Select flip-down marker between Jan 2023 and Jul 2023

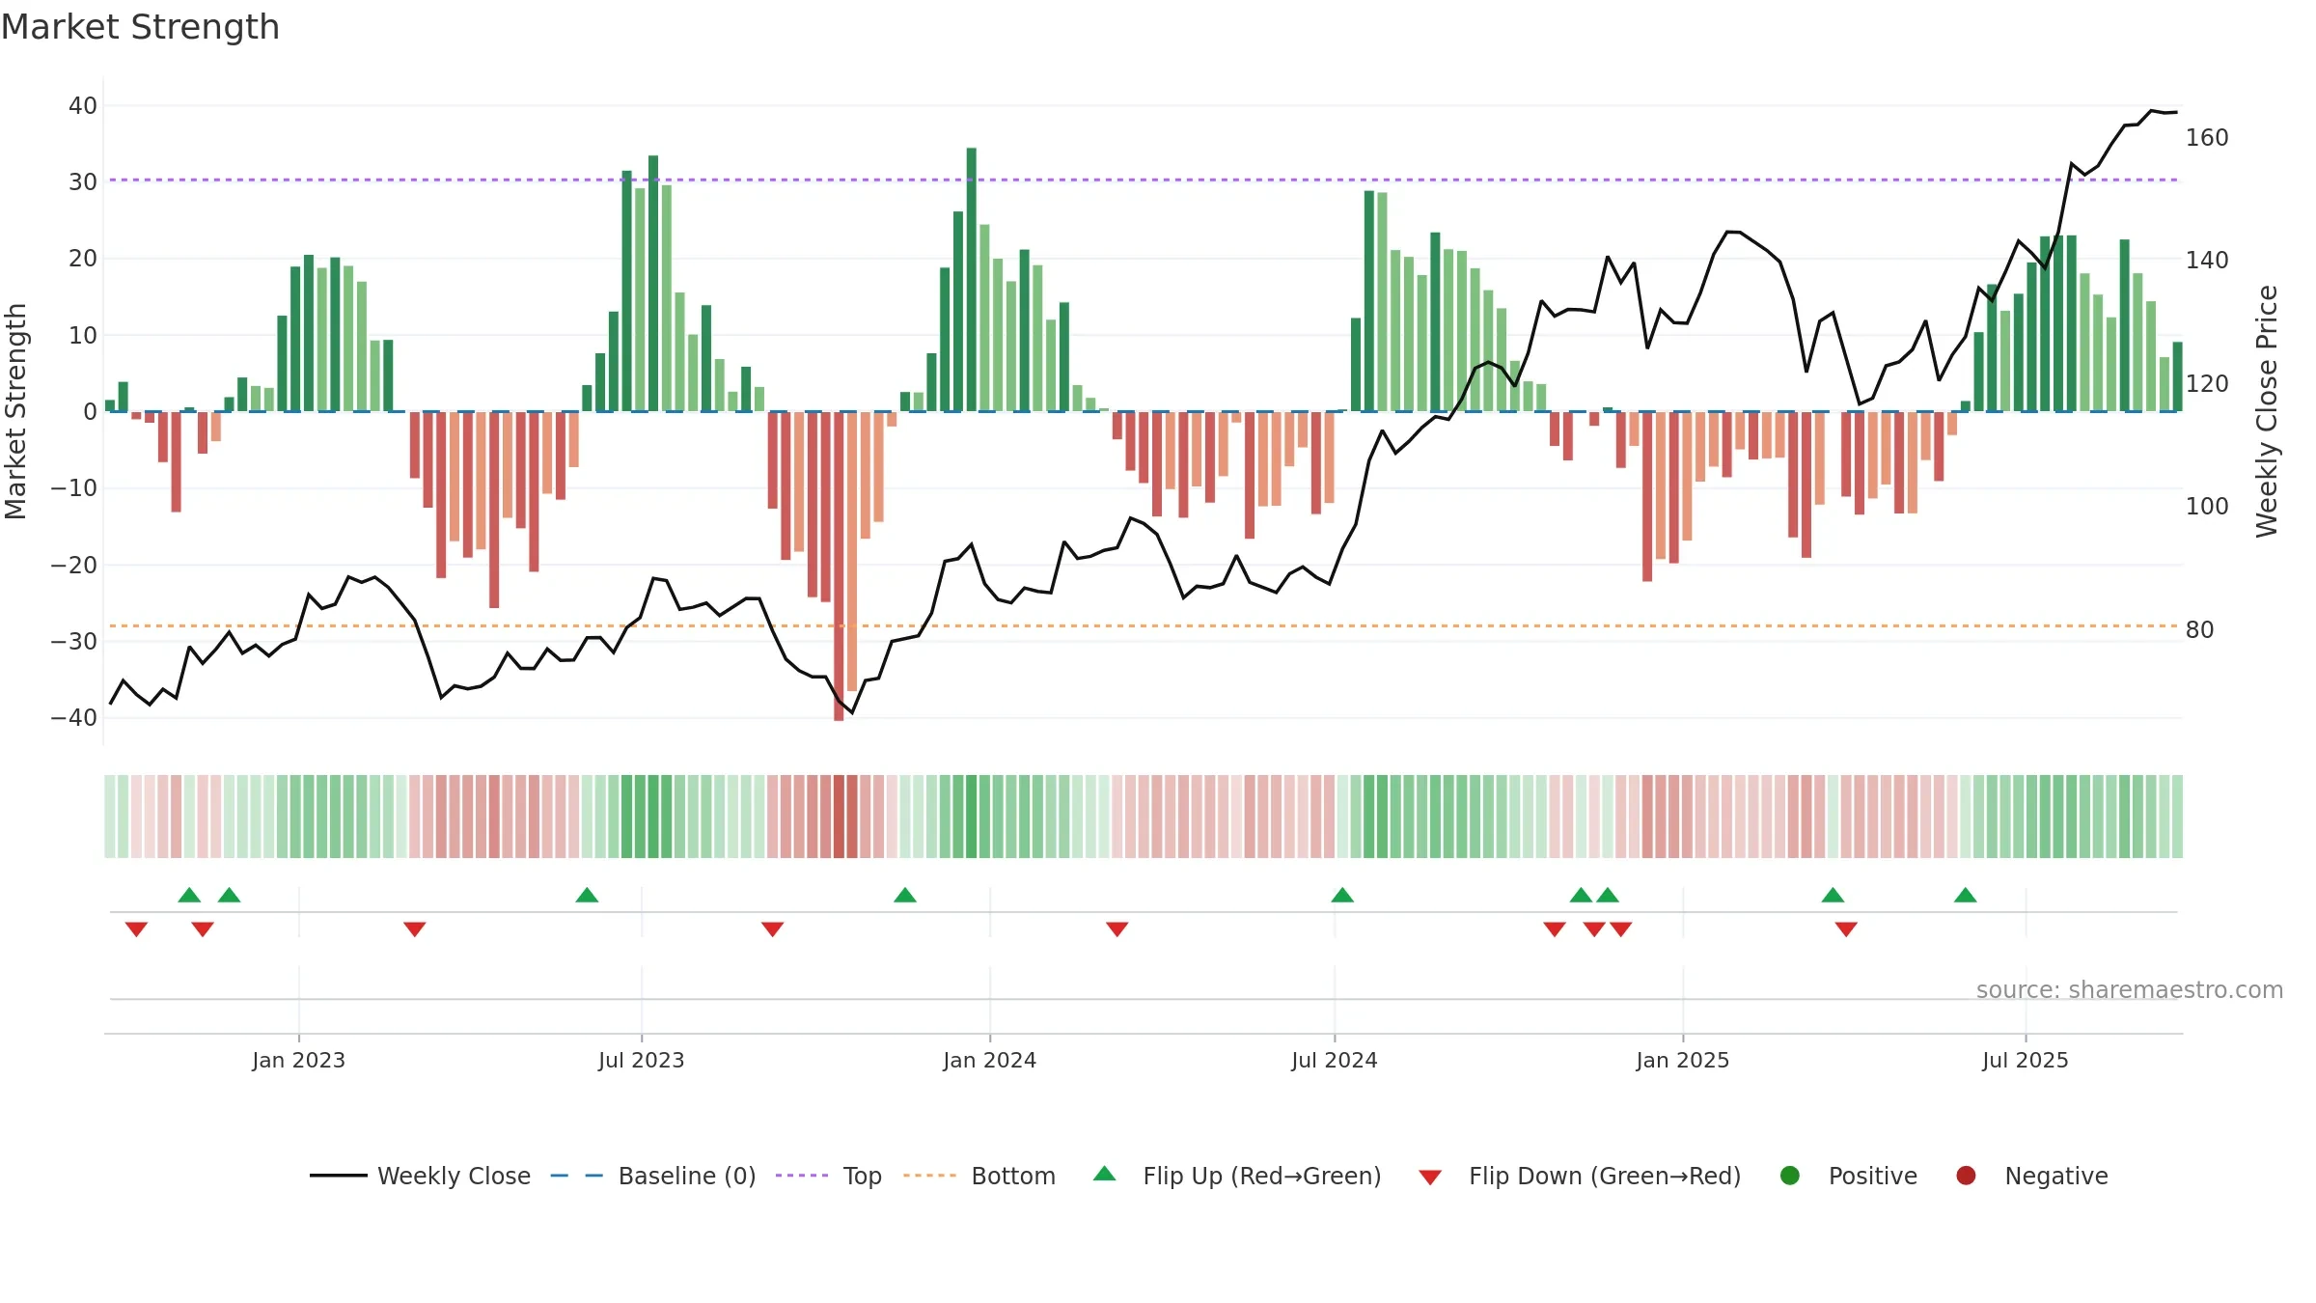[x=415, y=929]
